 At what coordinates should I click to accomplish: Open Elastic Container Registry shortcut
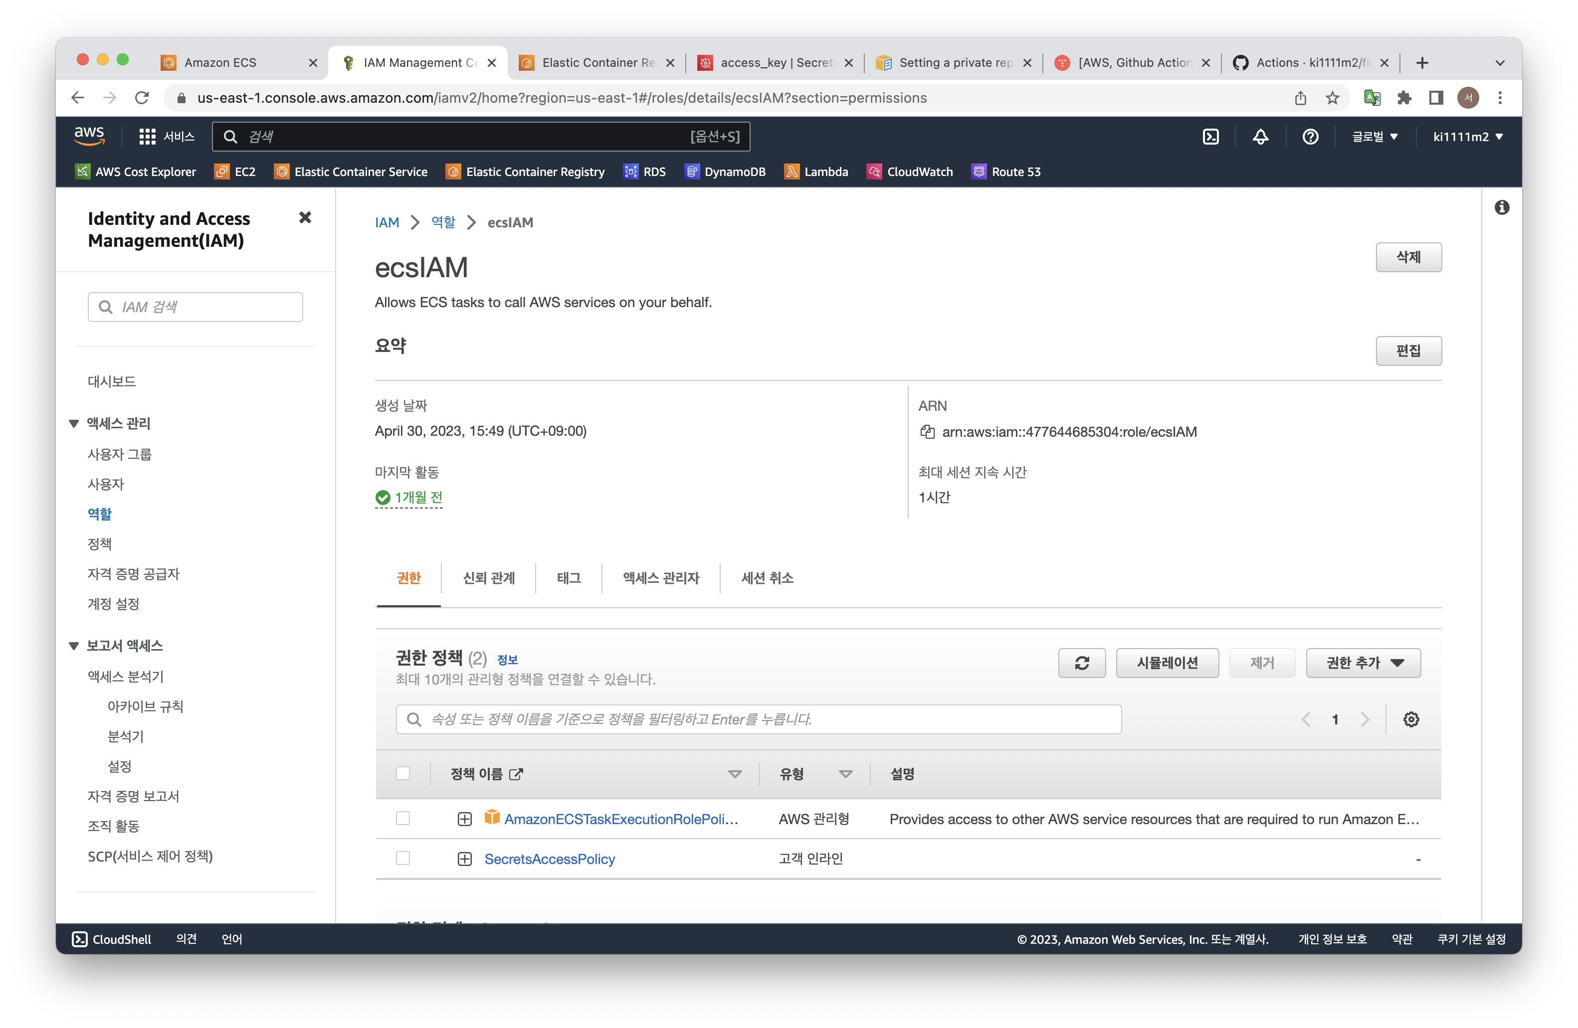[x=526, y=171]
